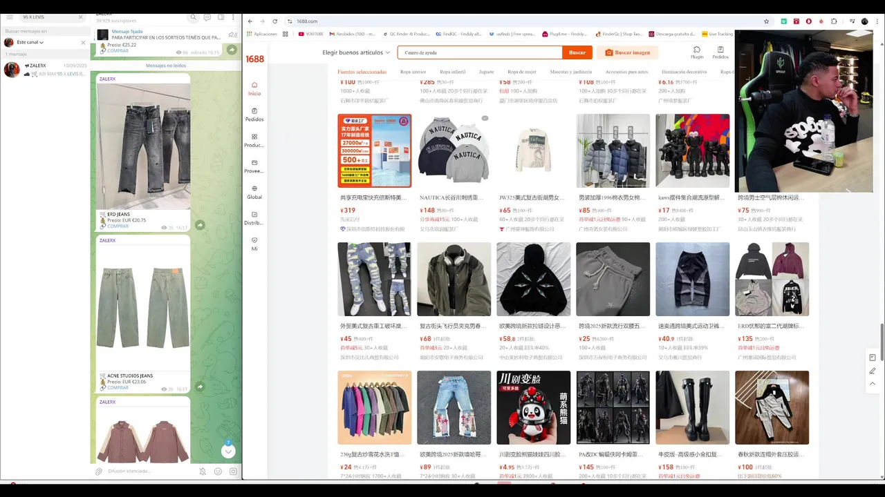Go back in the browser
Viewport: 885px width, 497px height.
click(250, 21)
